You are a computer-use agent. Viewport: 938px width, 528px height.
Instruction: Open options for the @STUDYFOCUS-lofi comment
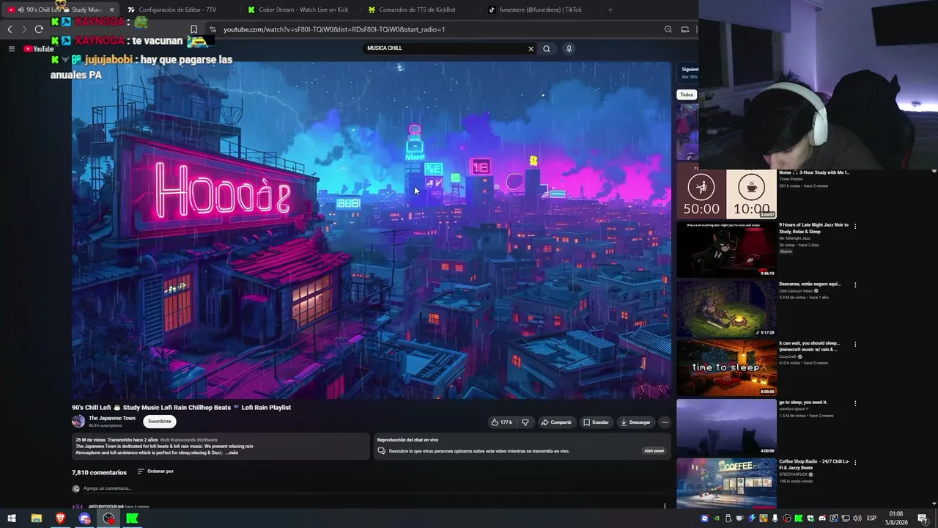click(x=665, y=506)
